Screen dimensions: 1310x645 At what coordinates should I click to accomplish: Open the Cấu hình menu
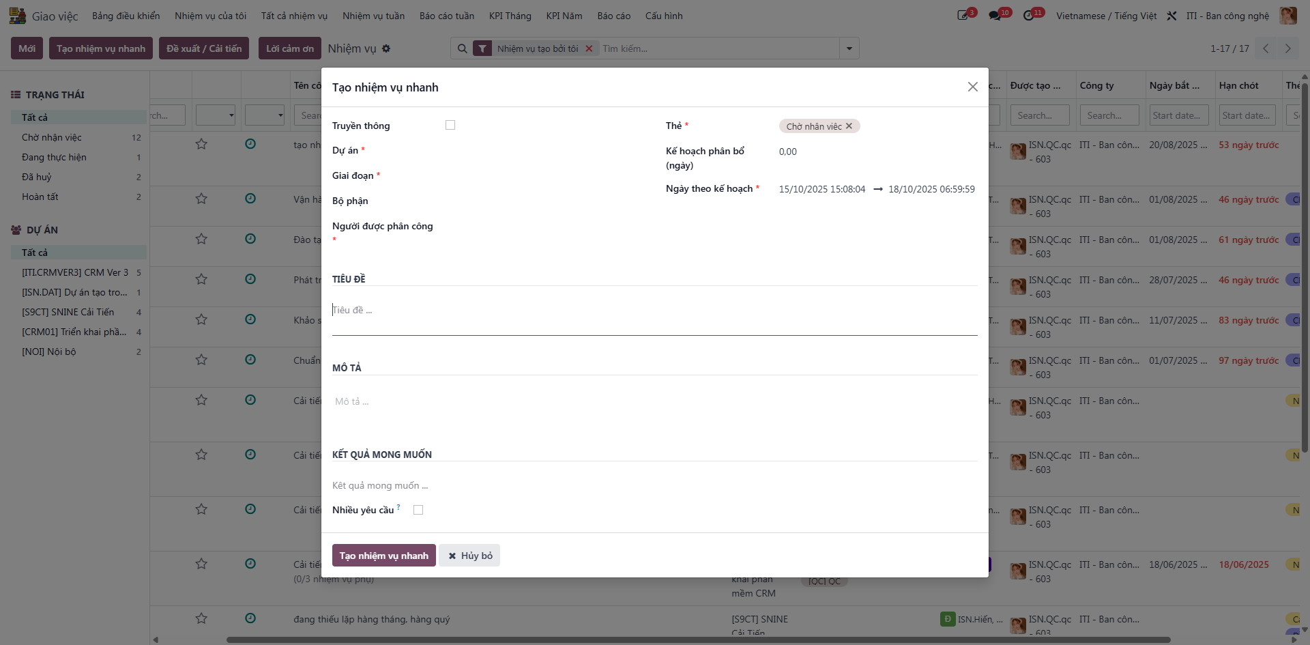664,16
